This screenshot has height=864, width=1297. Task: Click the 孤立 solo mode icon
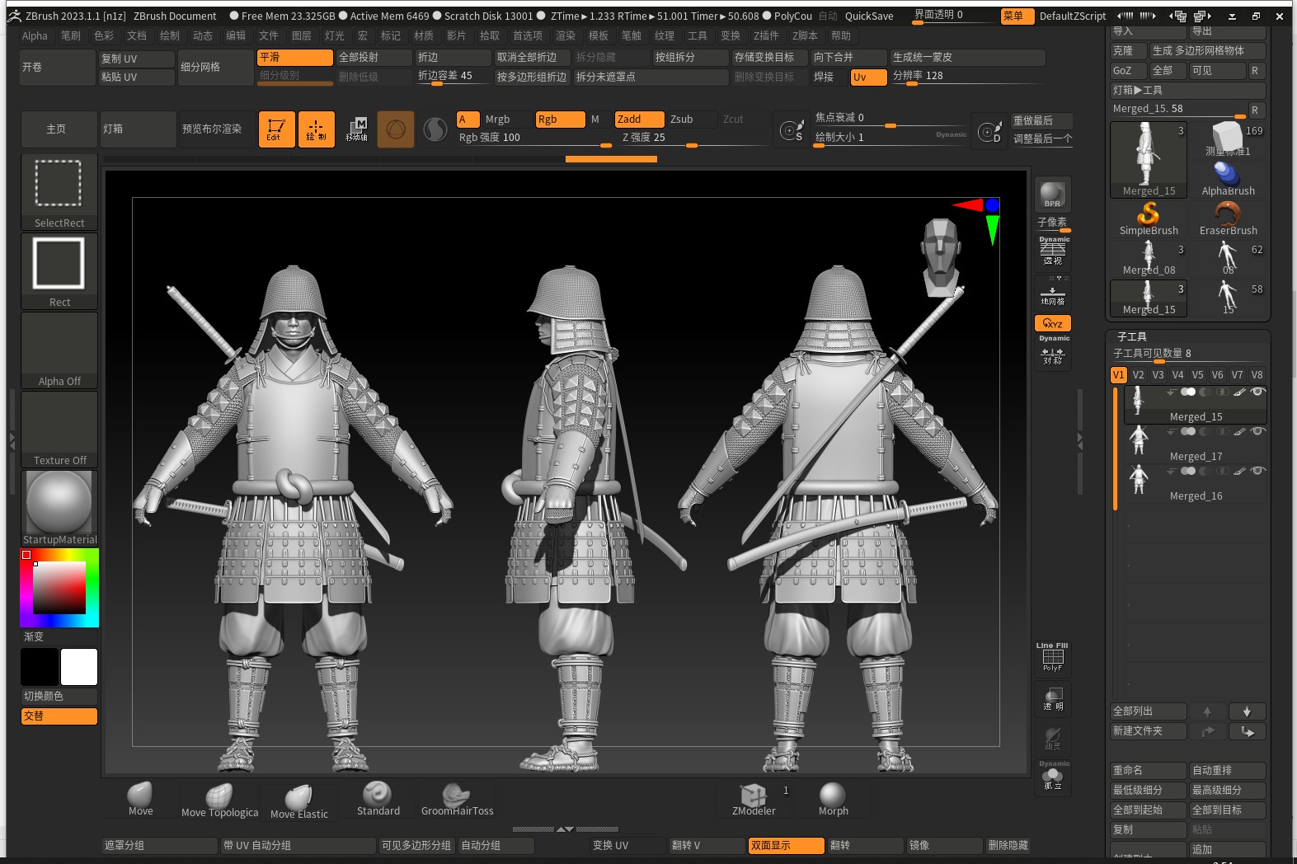[x=1053, y=777]
